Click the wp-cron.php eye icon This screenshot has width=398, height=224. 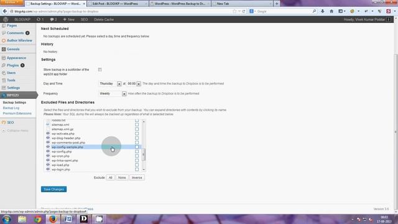click(x=48, y=156)
